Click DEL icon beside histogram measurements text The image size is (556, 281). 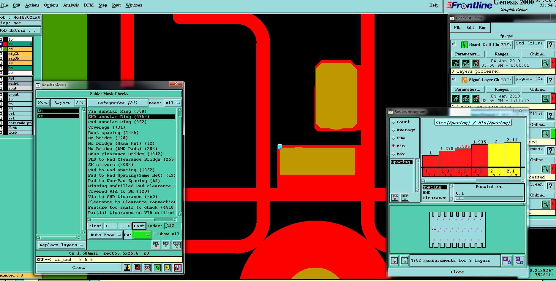(394, 260)
